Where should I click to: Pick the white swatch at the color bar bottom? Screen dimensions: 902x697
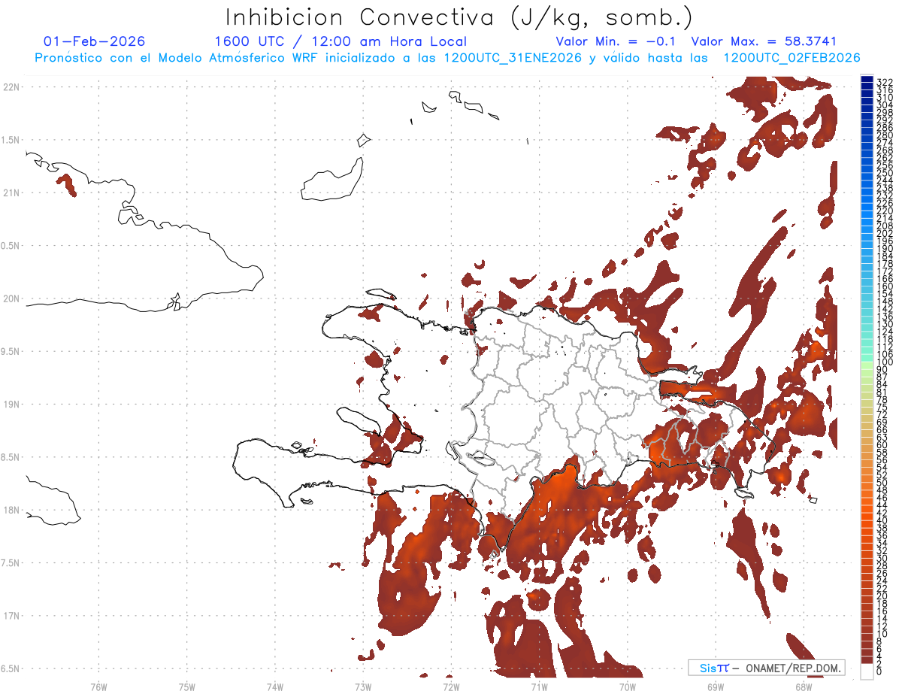click(x=867, y=671)
